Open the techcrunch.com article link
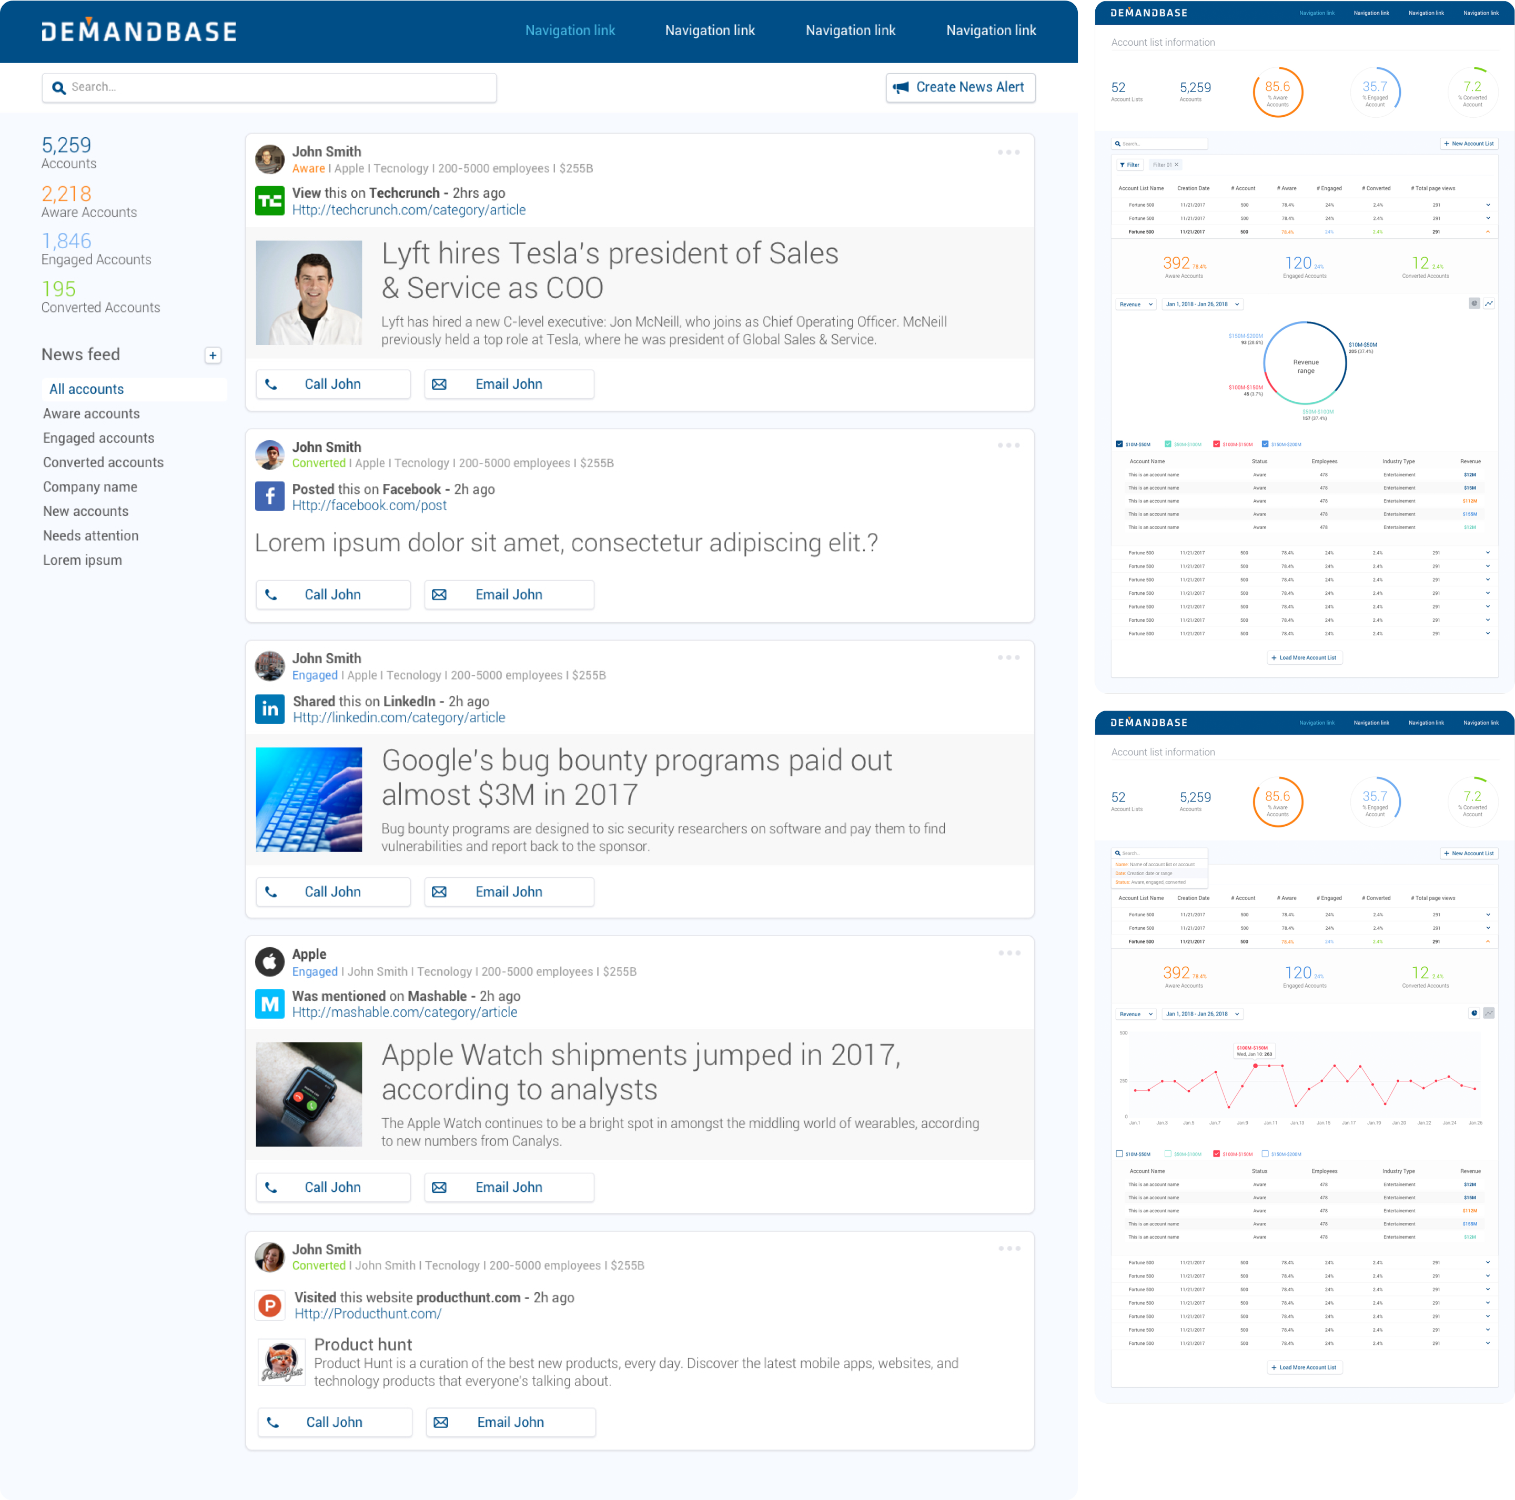 coord(409,210)
